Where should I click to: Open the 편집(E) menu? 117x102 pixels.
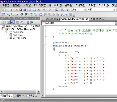(x=17, y=5)
